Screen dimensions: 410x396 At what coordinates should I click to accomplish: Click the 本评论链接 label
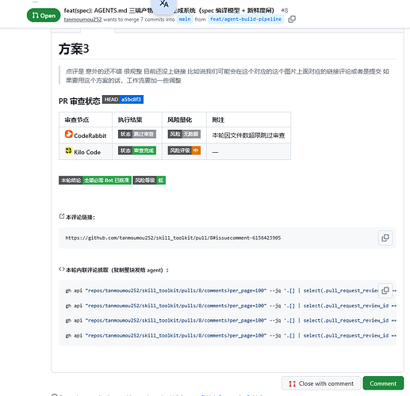(80, 217)
